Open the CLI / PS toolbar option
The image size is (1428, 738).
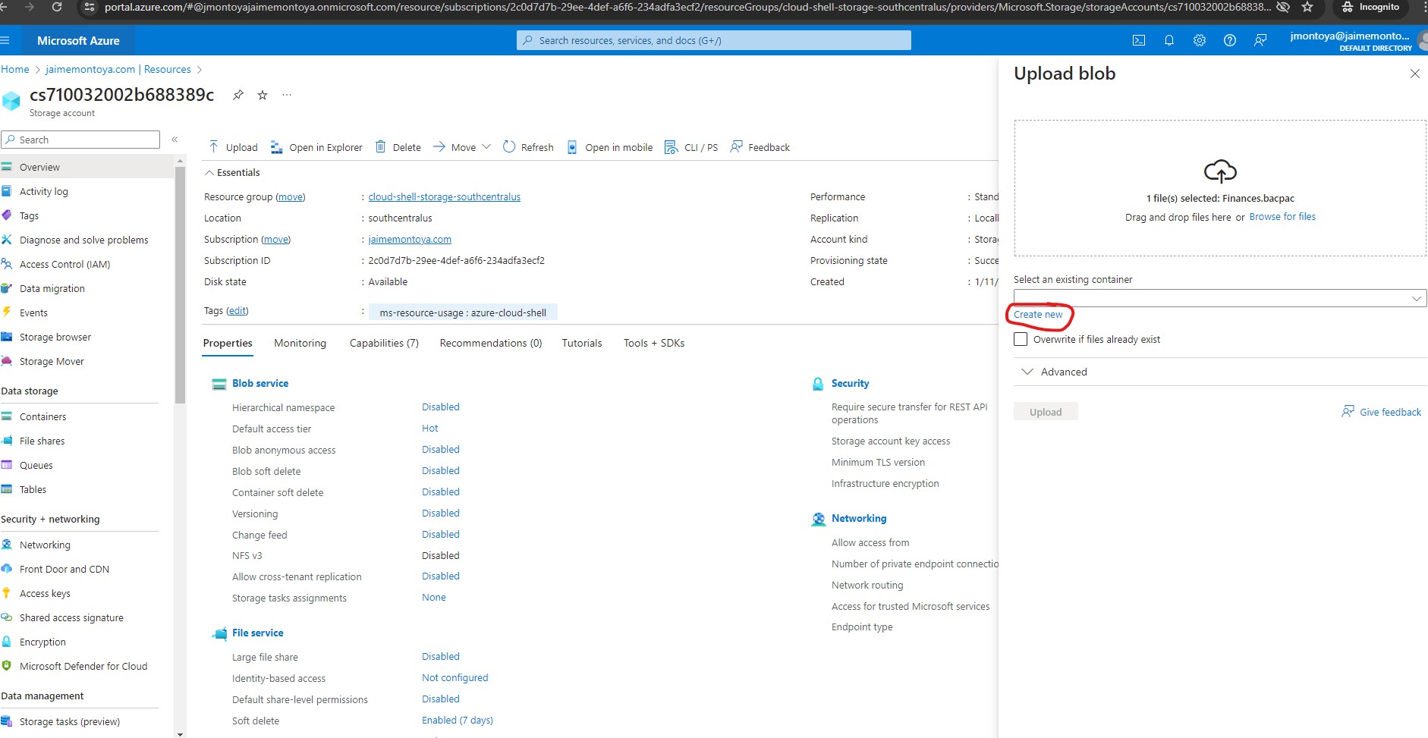(691, 147)
